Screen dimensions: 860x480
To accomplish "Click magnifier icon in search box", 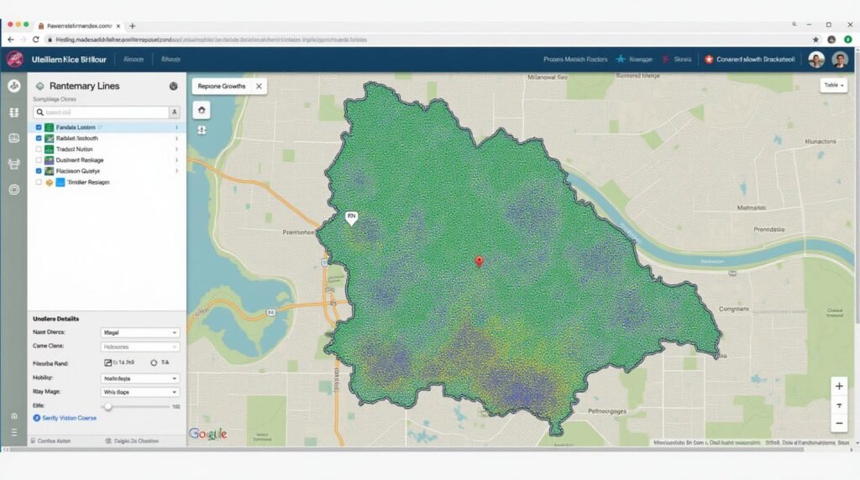I will click(40, 112).
